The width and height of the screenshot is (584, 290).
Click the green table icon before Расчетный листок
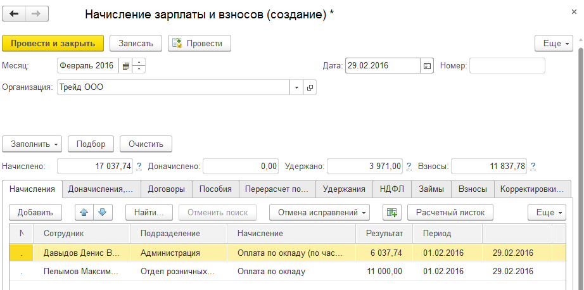[x=392, y=212]
